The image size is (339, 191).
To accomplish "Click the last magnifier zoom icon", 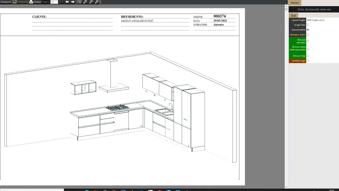I will click(x=97, y=2).
